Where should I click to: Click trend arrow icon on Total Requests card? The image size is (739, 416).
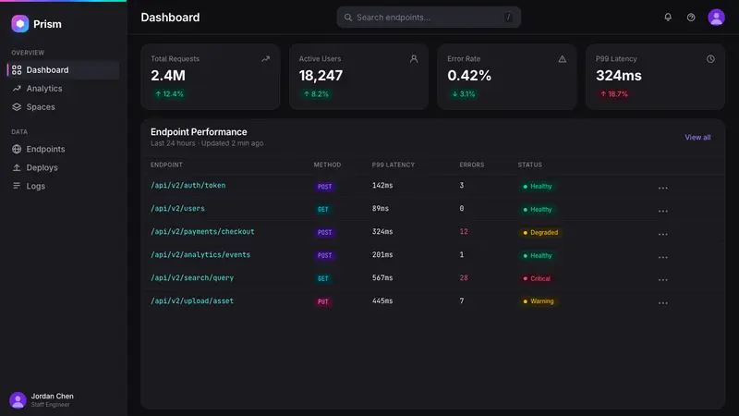click(266, 59)
